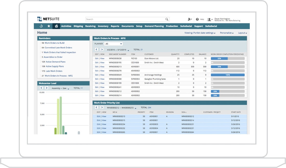Edit work order WRK00000638

click(97, 58)
